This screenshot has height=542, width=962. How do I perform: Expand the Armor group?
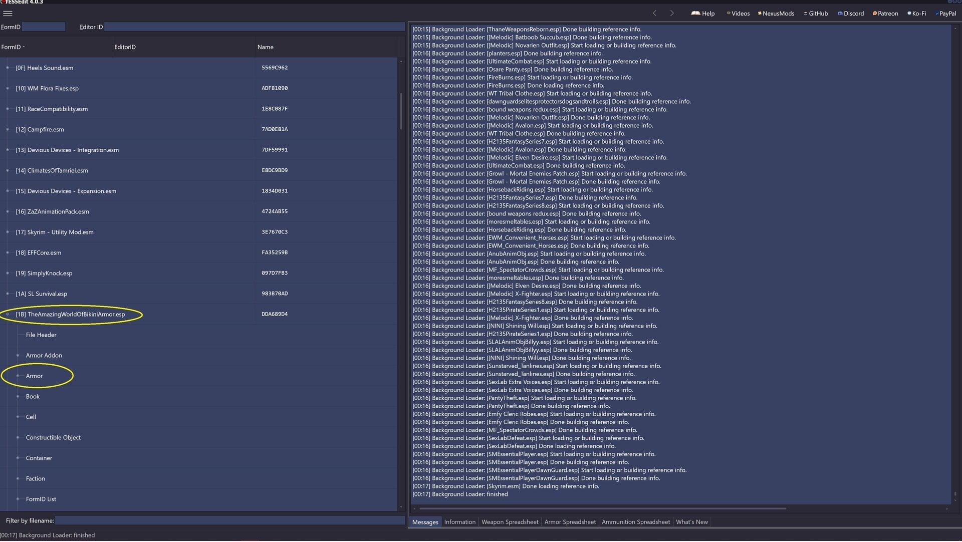pyautogui.click(x=18, y=376)
